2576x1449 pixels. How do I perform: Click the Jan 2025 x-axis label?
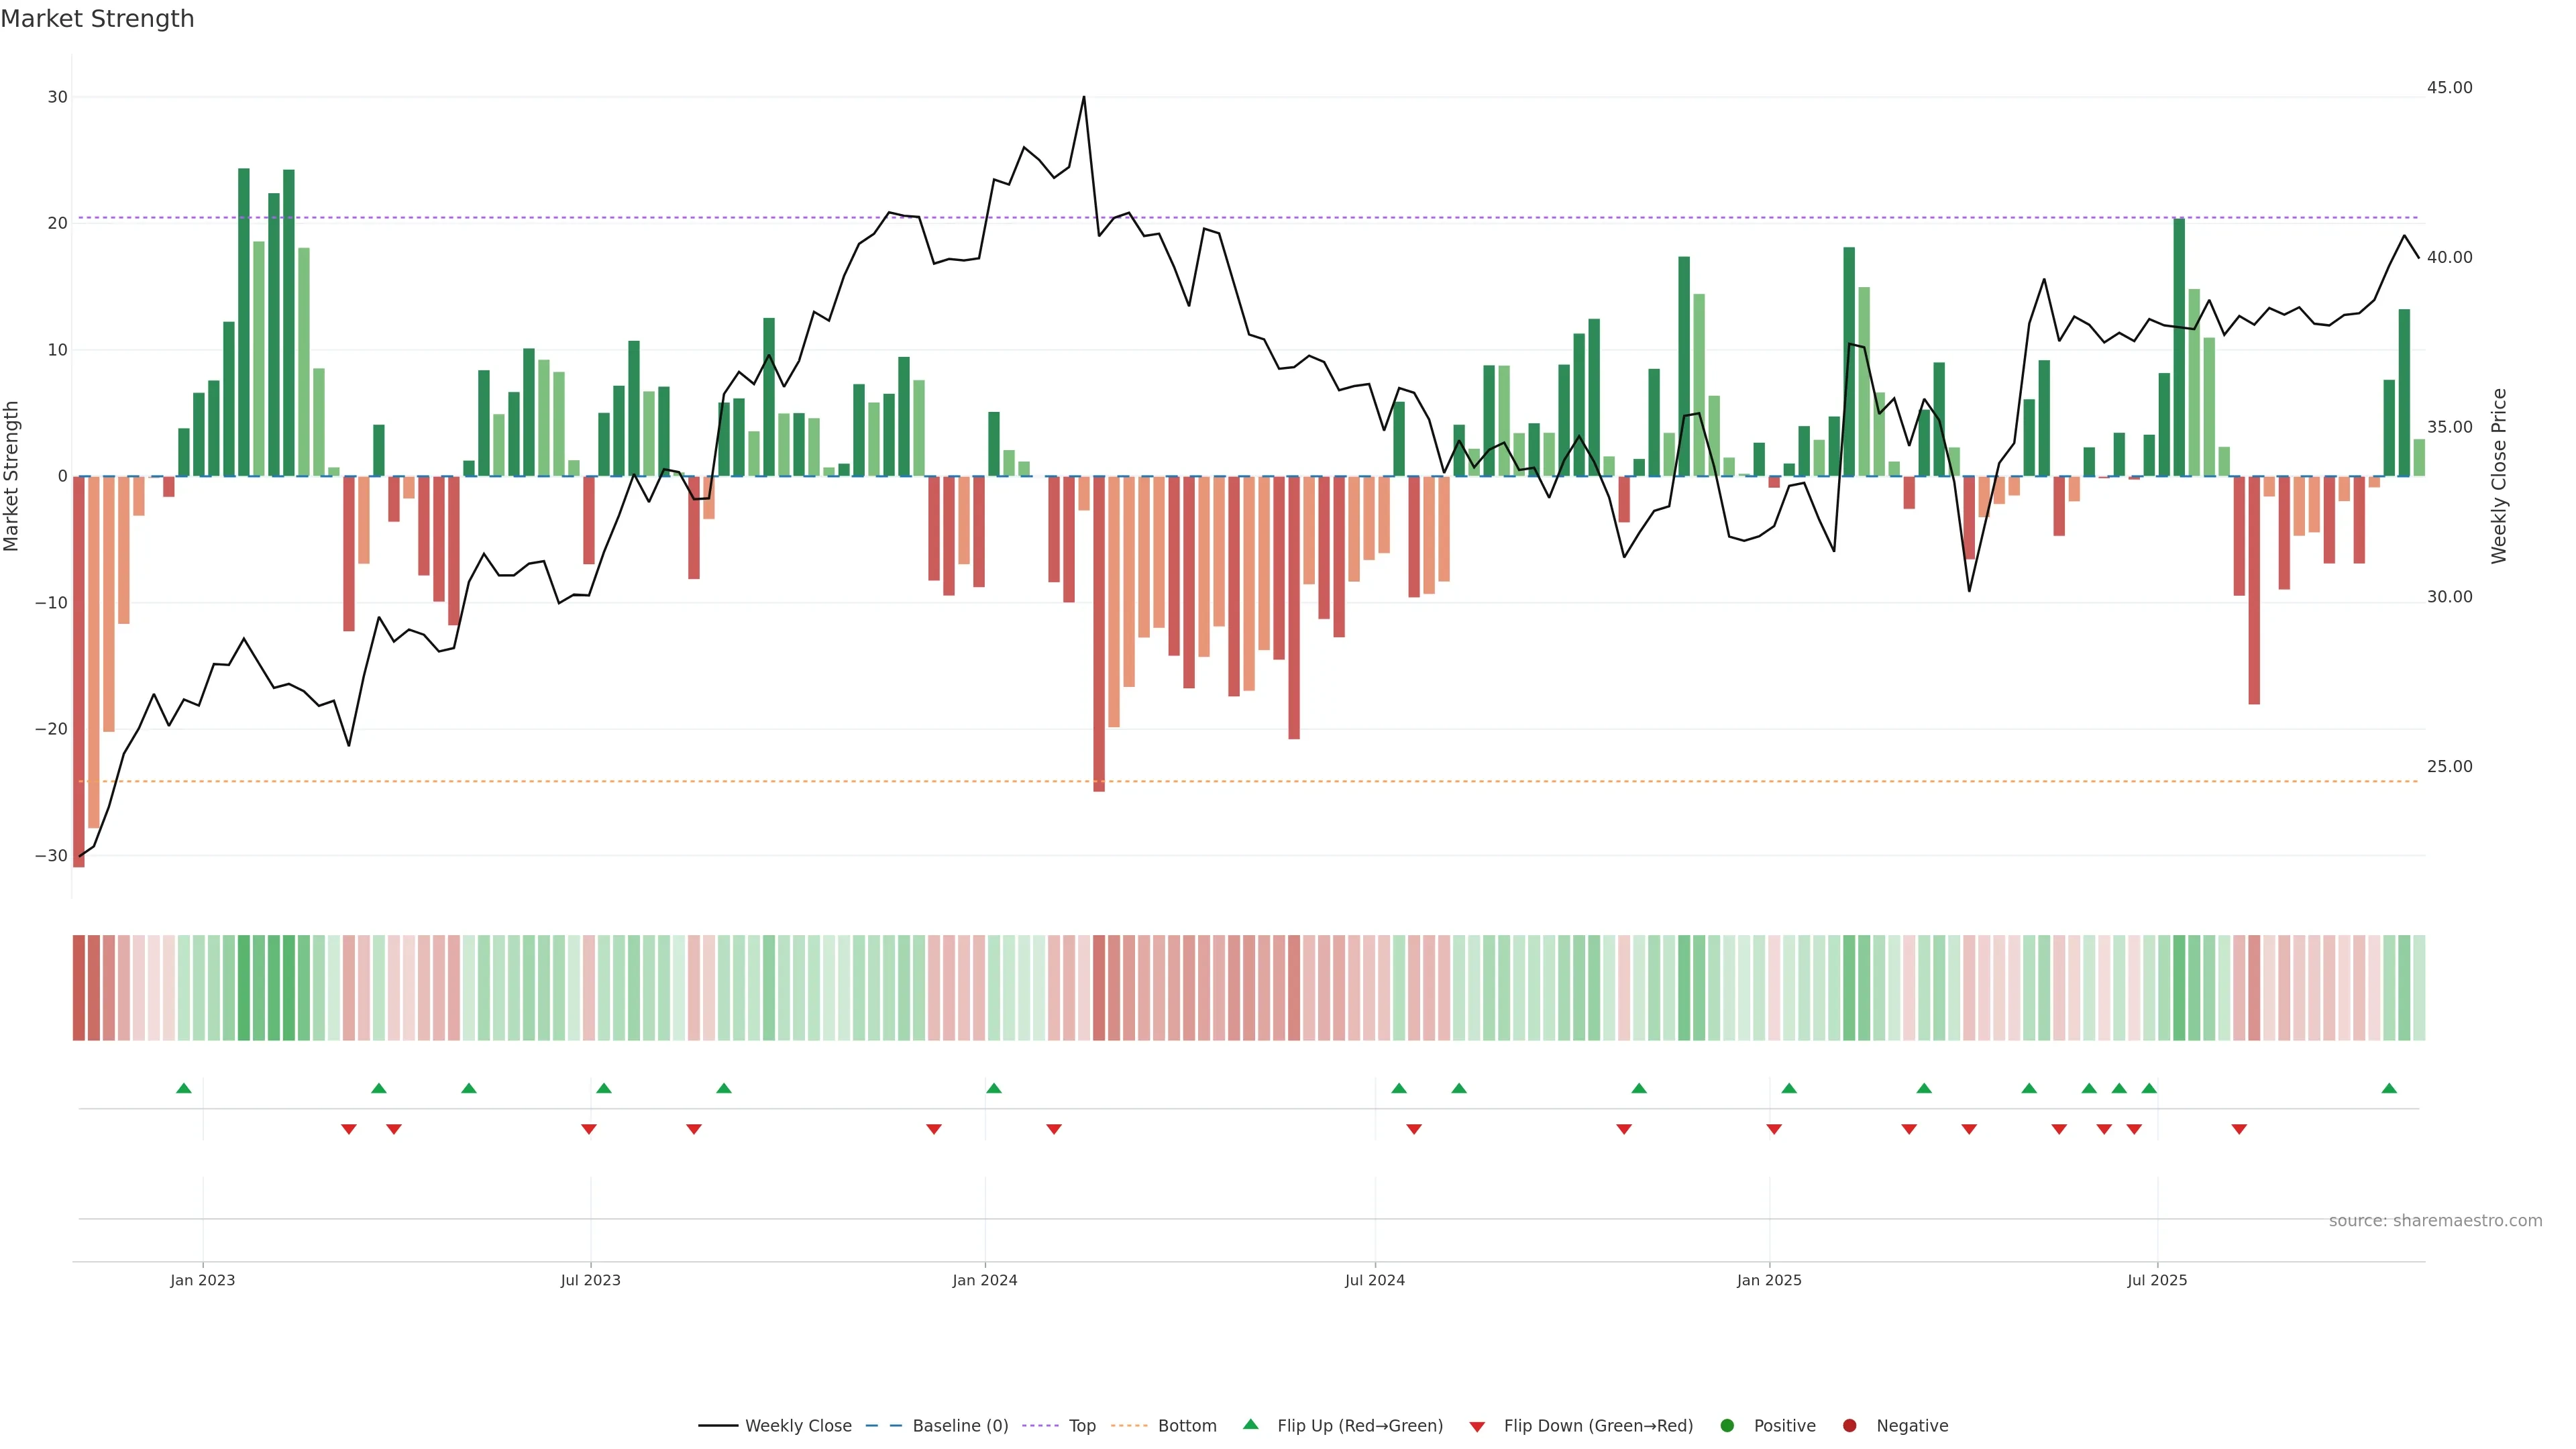[x=1768, y=1280]
